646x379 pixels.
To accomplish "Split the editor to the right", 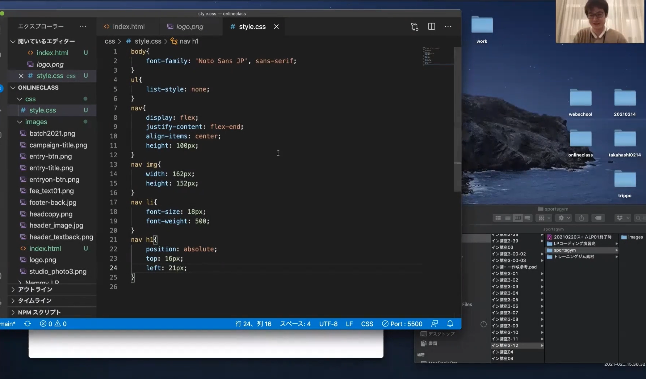I will tap(431, 27).
